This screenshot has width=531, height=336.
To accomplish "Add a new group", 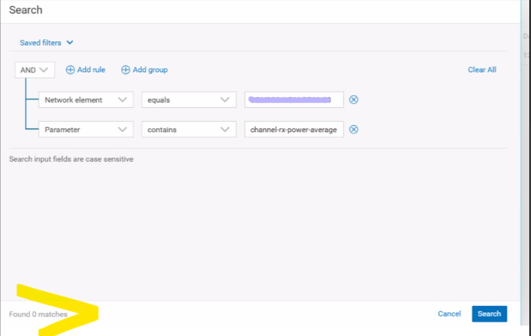I will point(145,70).
